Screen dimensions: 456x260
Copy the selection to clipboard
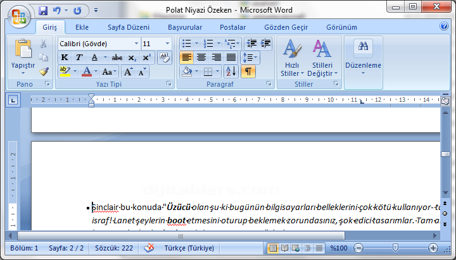43,57
